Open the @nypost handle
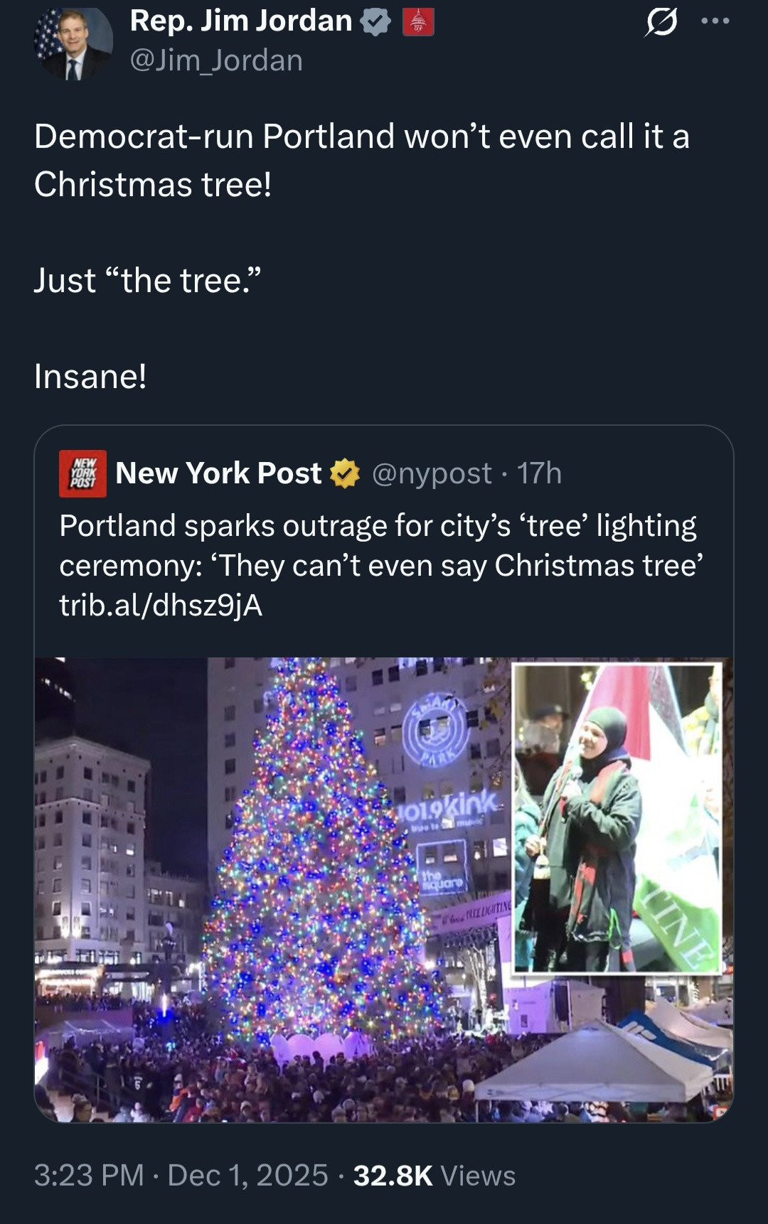Screen dimensions: 768x1224 432,473
